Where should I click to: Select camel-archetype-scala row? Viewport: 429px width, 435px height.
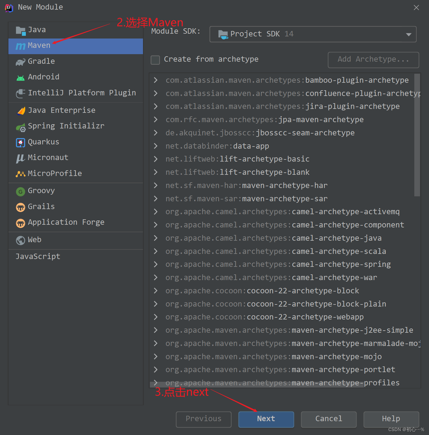(285, 251)
